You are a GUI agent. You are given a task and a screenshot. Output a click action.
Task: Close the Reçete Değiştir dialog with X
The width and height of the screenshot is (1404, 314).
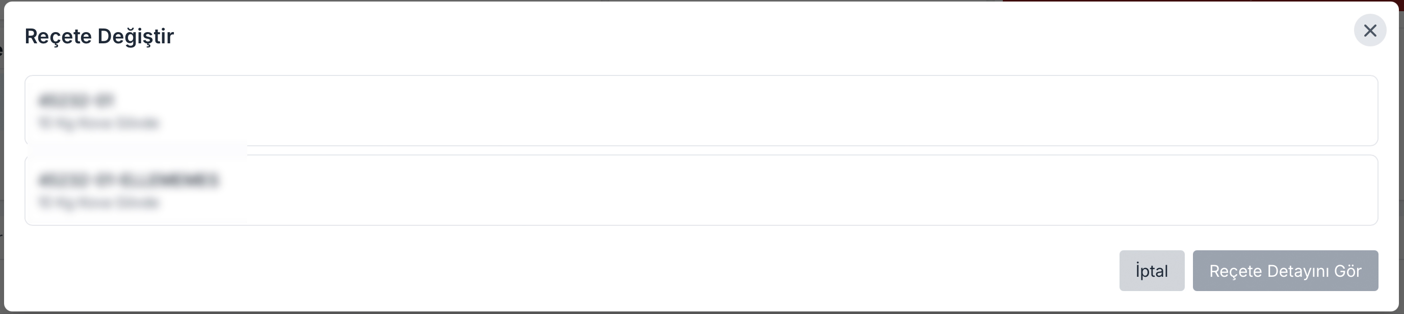[1370, 31]
